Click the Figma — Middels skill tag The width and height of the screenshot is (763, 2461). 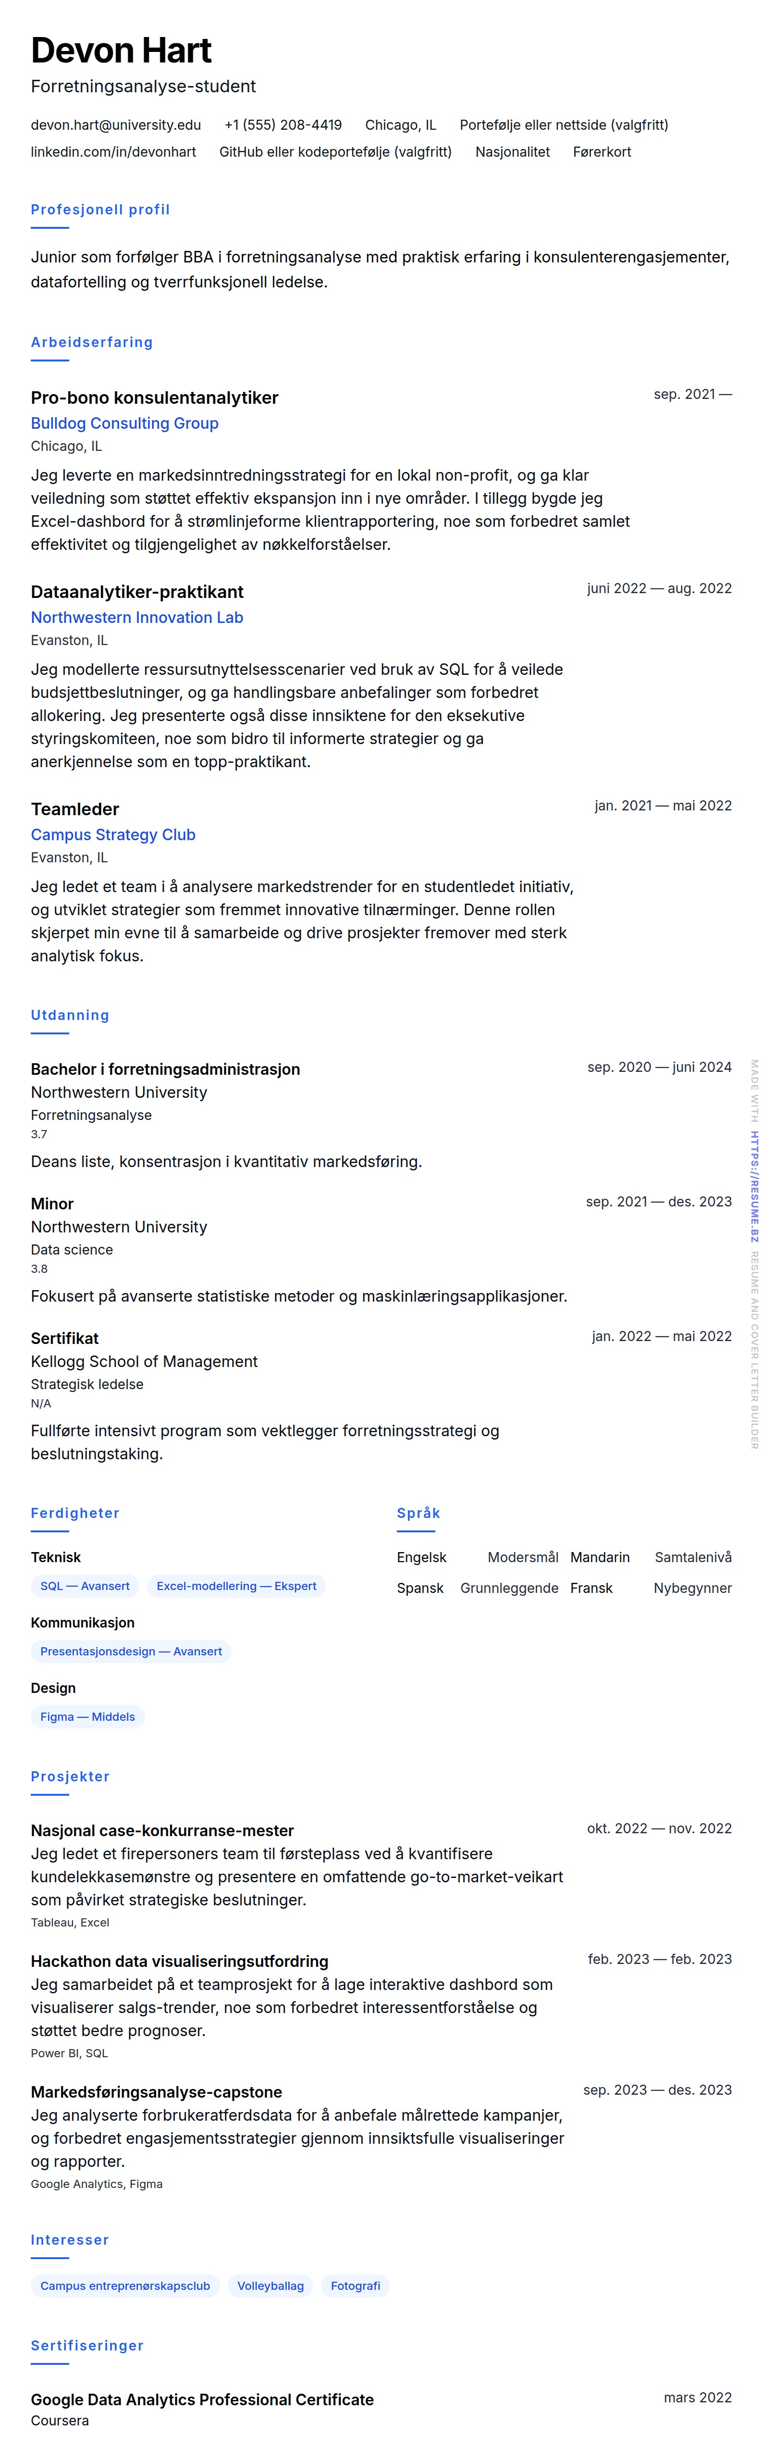(87, 1717)
